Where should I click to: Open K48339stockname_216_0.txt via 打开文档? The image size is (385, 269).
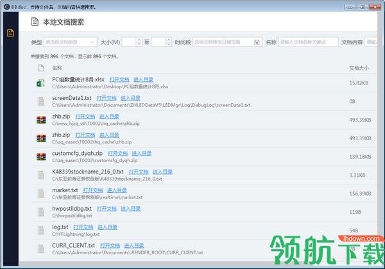pyautogui.click(x=139, y=172)
